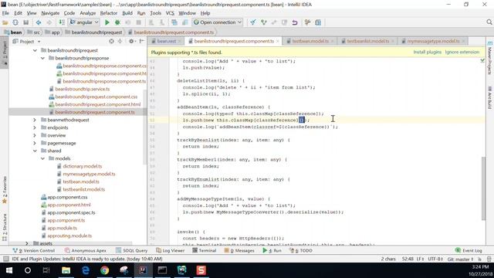Image resolution: width=494 pixels, height=278 pixels.
Task: Expand the beanmethodrequest folder
Action: [x=35, y=120]
